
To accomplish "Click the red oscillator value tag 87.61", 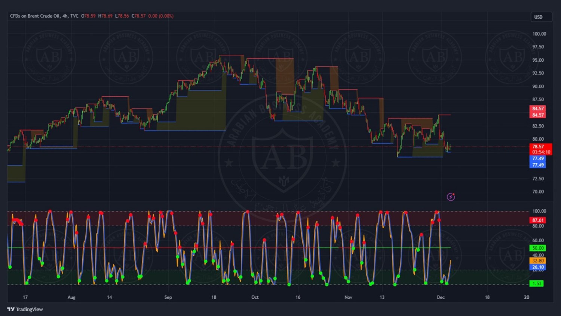I will (538, 220).
